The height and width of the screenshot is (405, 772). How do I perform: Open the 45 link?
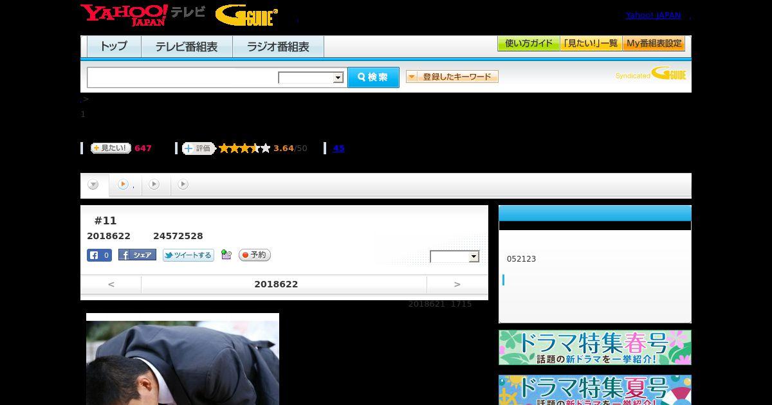pos(338,148)
